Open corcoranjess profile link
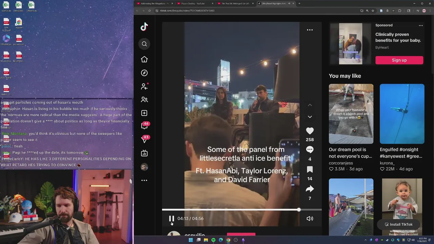This screenshot has width=434, height=244. pos(341,163)
